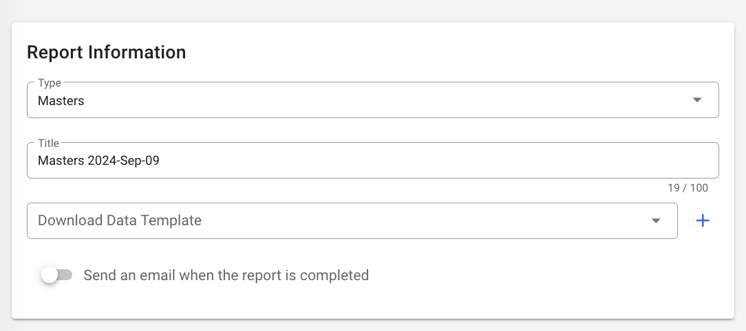Viewport: 746px width, 331px height.
Task: Click the "Report Information" heading
Action: (x=106, y=52)
